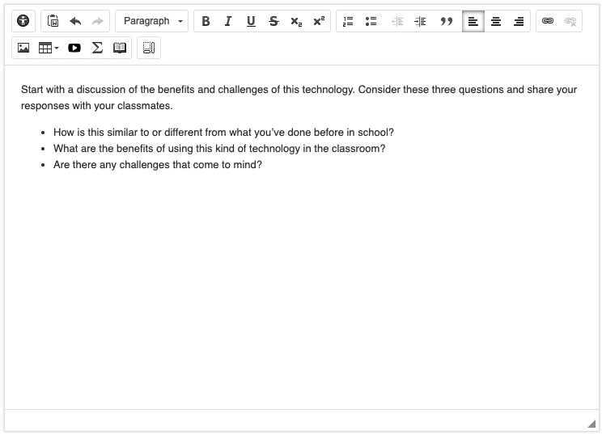Open the equation editor sigma icon
Image resolution: width=602 pixels, height=435 pixels.
click(97, 48)
